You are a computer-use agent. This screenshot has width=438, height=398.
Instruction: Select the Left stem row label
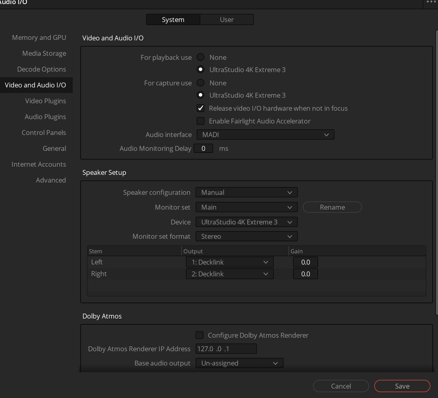pyautogui.click(x=97, y=262)
